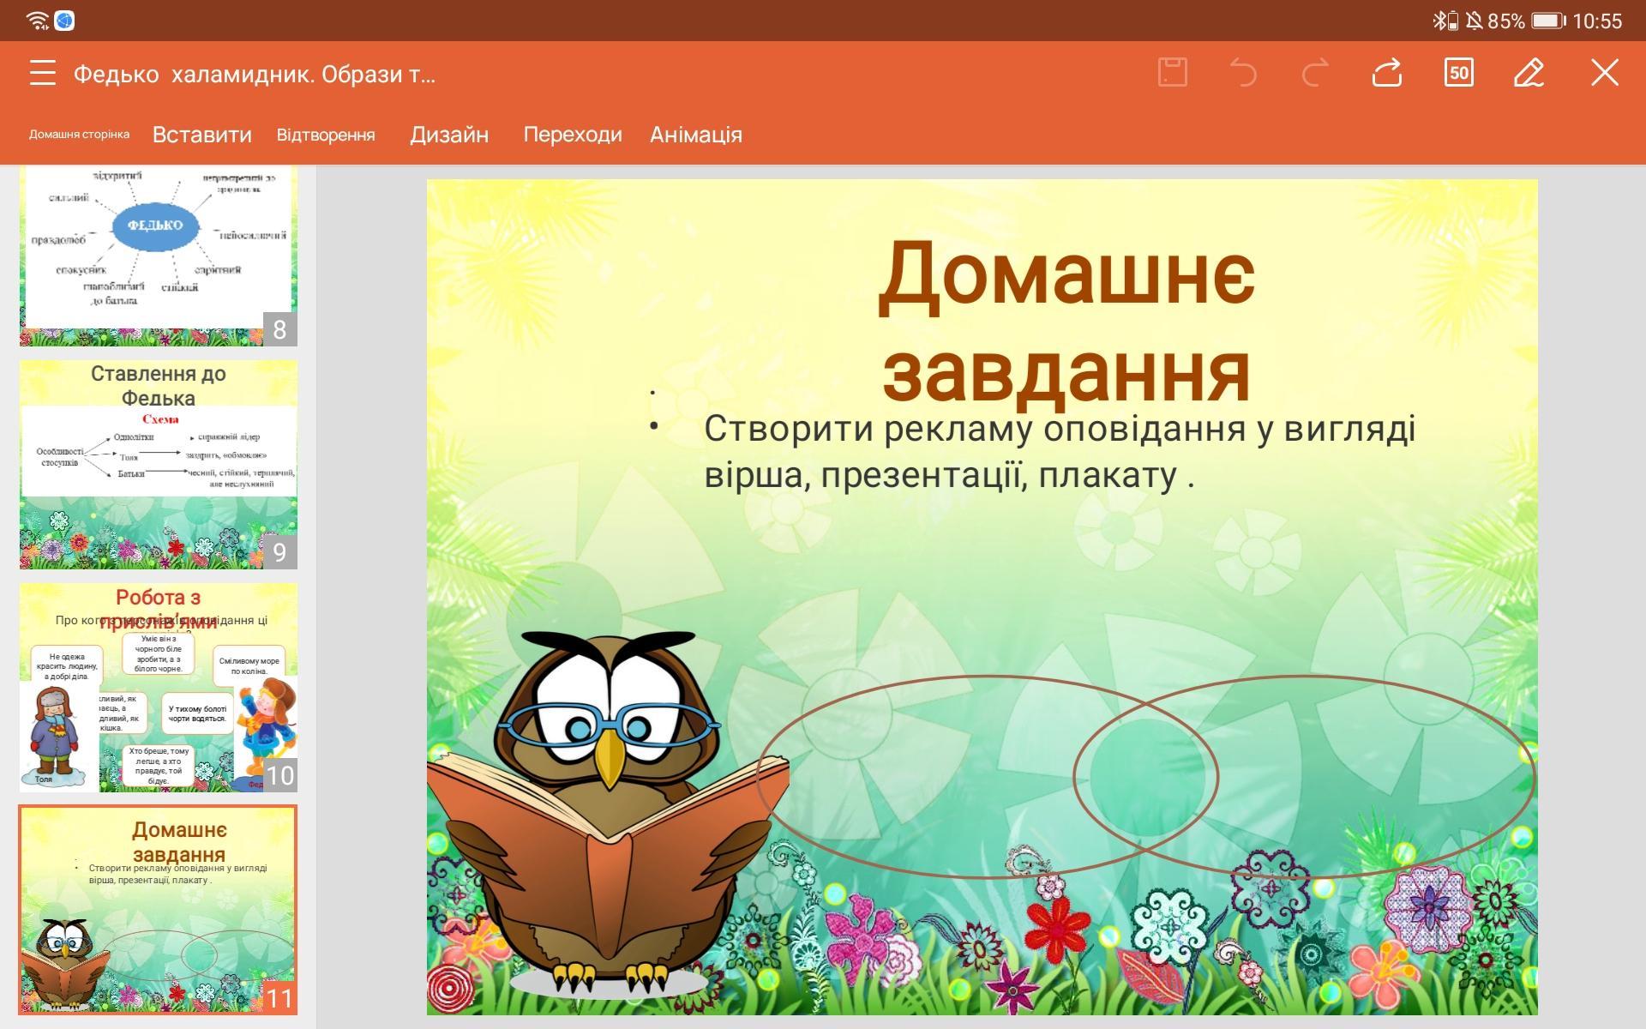Image resolution: width=1646 pixels, height=1029 pixels.
Task: Switch to Домашня сторінка tab
Action: 79,135
